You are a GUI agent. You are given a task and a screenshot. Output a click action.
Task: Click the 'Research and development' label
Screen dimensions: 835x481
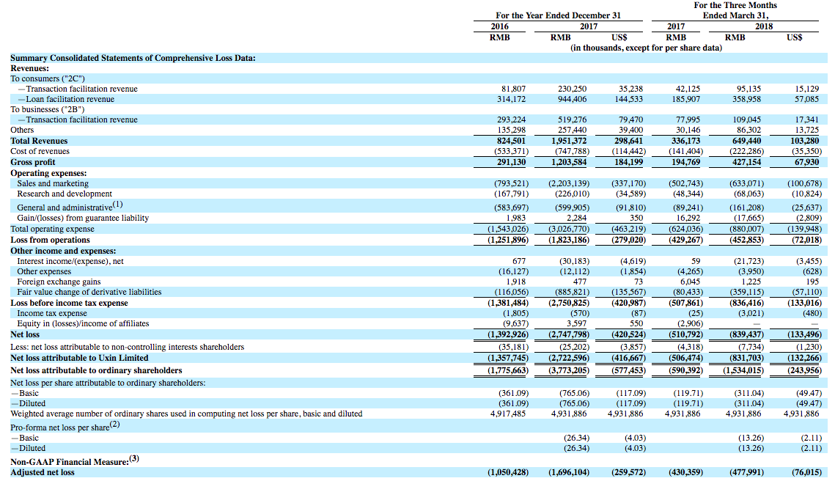[65, 194]
